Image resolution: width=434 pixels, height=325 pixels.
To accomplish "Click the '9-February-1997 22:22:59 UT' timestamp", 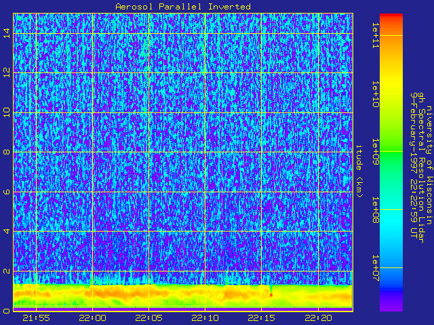I will 414,165.
